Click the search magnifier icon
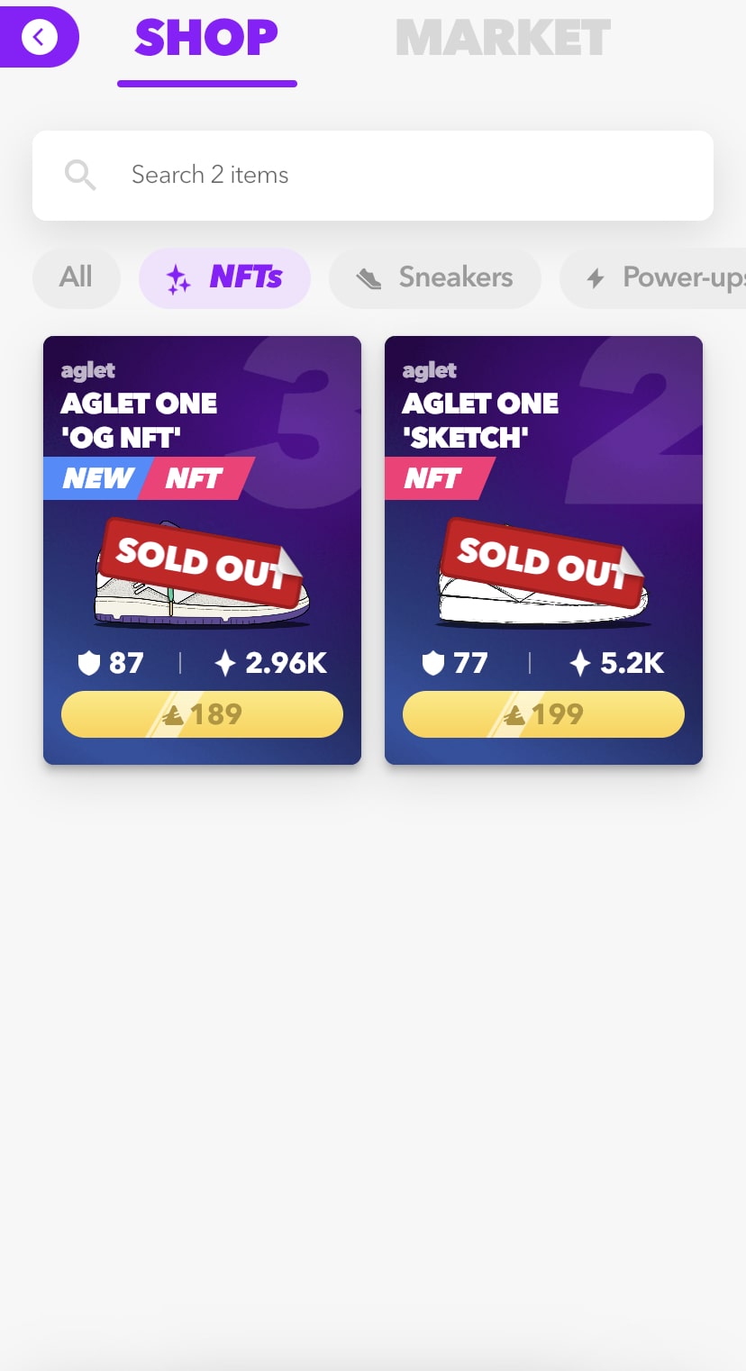This screenshot has height=1371, width=746. [x=80, y=175]
